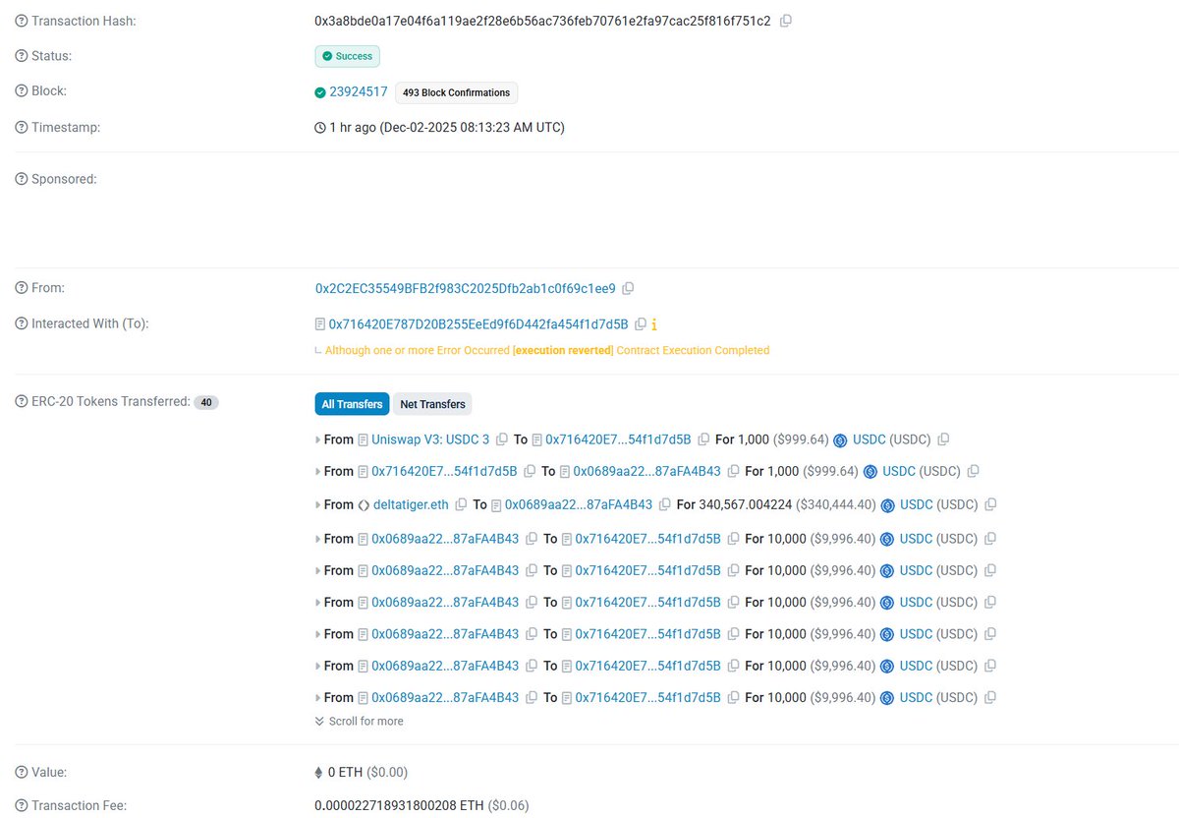The image size is (1179, 818).
Task: Click the transaction hash text 0x3a8bde0a...
Action: [542, 21]
